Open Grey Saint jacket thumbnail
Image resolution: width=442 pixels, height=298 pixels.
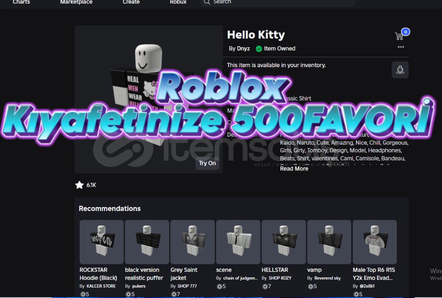tap(193, 242)
